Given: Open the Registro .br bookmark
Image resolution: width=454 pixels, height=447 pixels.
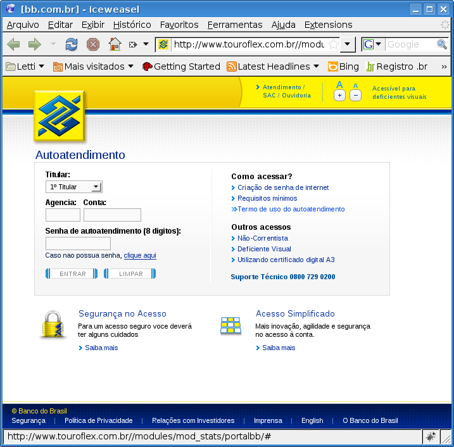Looking at the screenshot, I should click(x=396, y=66).
